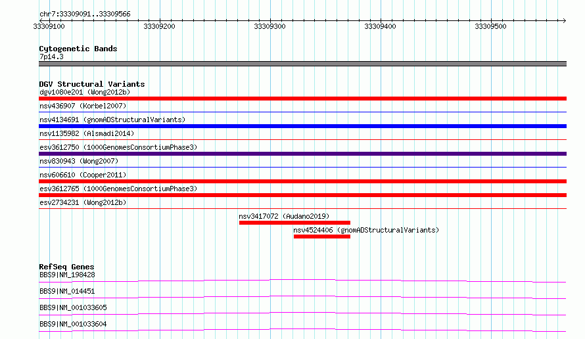Click the chr7:33309091..33309566 coordinate label
Screen dimensions: 585x339
(x=85, y=14)
